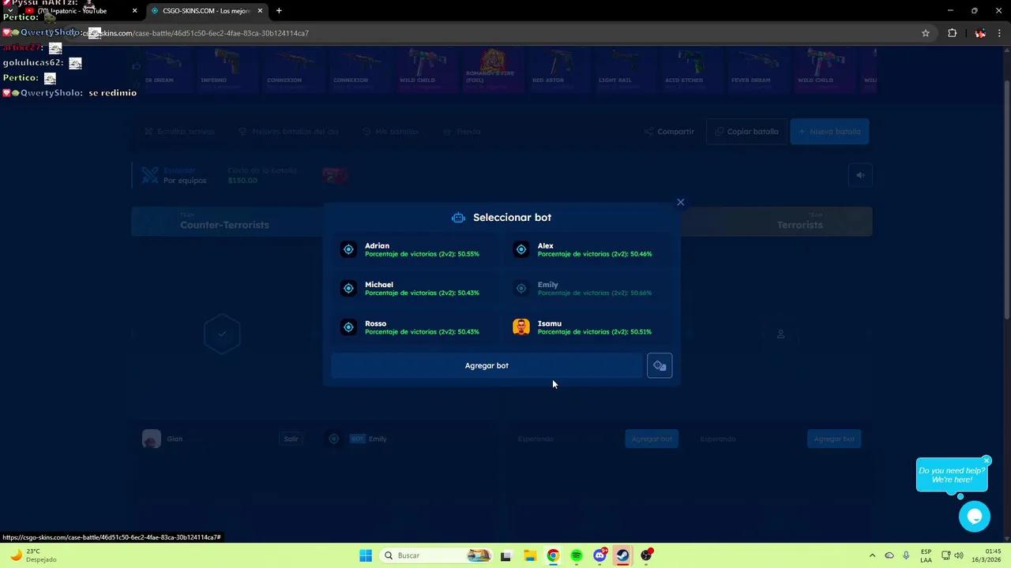Click Isamu's orange bot avatar icon
The image size is (1011, 568).
(521, 327)
